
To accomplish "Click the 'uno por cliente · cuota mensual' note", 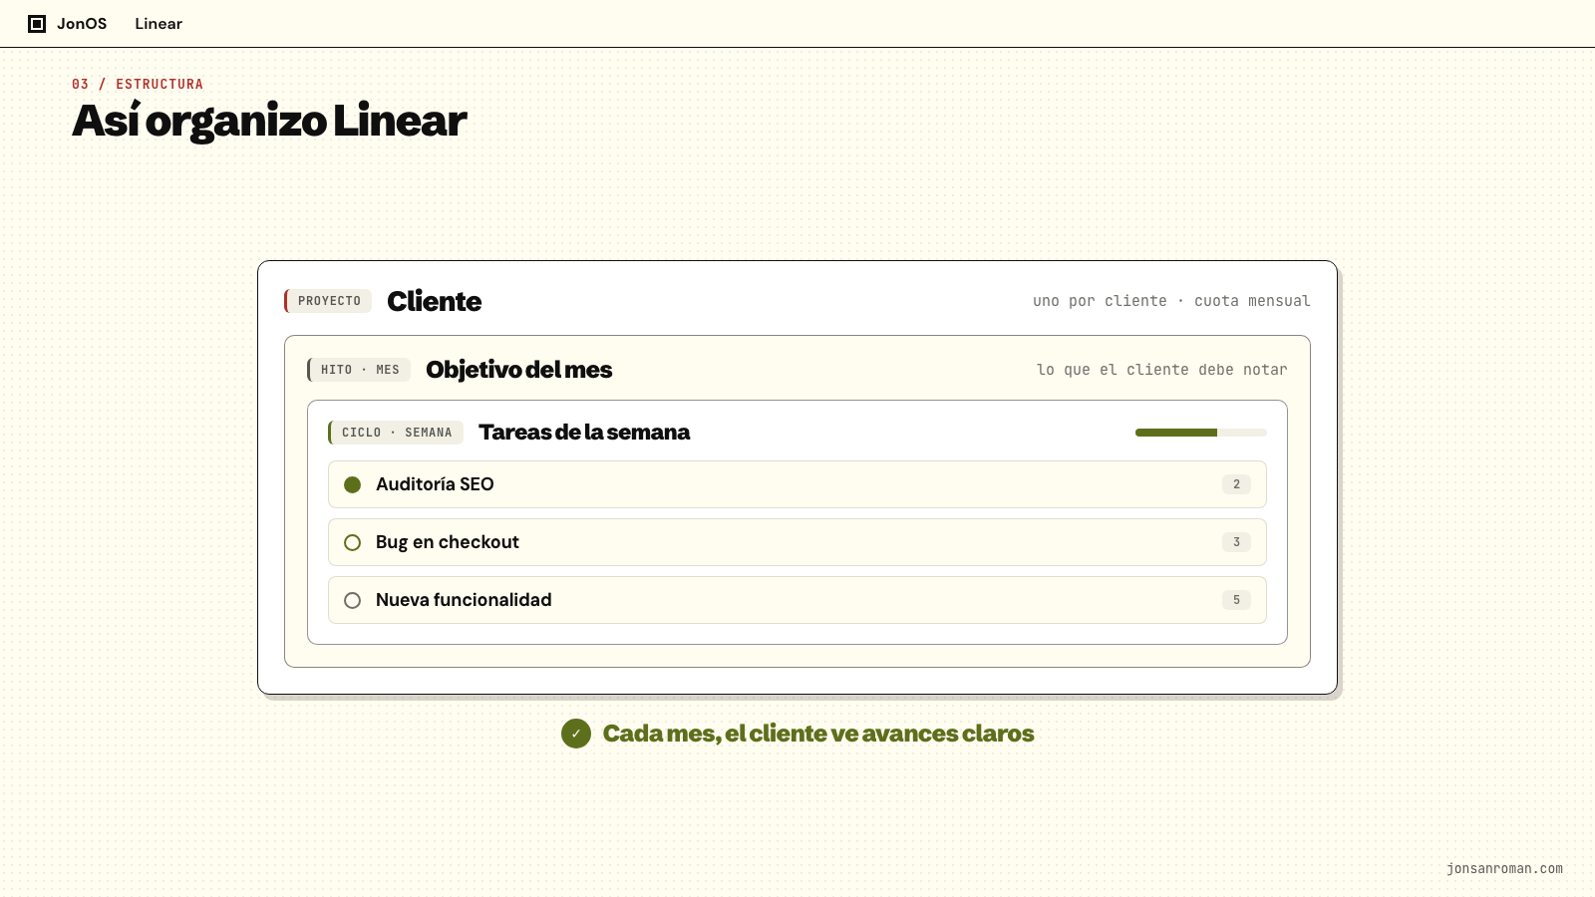I will pyautogui.click(x=1171, y=301).
